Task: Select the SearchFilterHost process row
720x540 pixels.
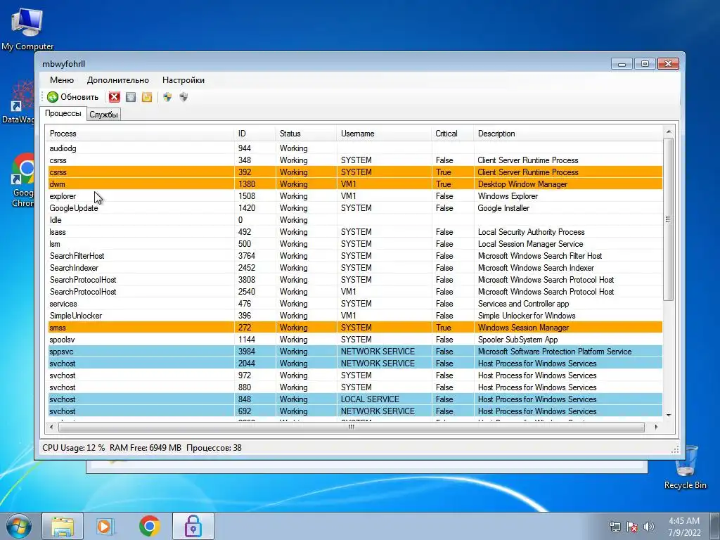Action: [355, 256]
